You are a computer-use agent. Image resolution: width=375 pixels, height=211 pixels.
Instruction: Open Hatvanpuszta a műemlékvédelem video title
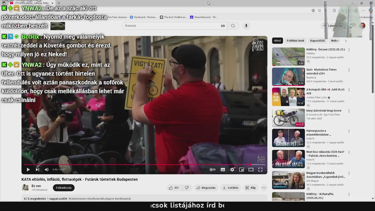pos(319,133)
